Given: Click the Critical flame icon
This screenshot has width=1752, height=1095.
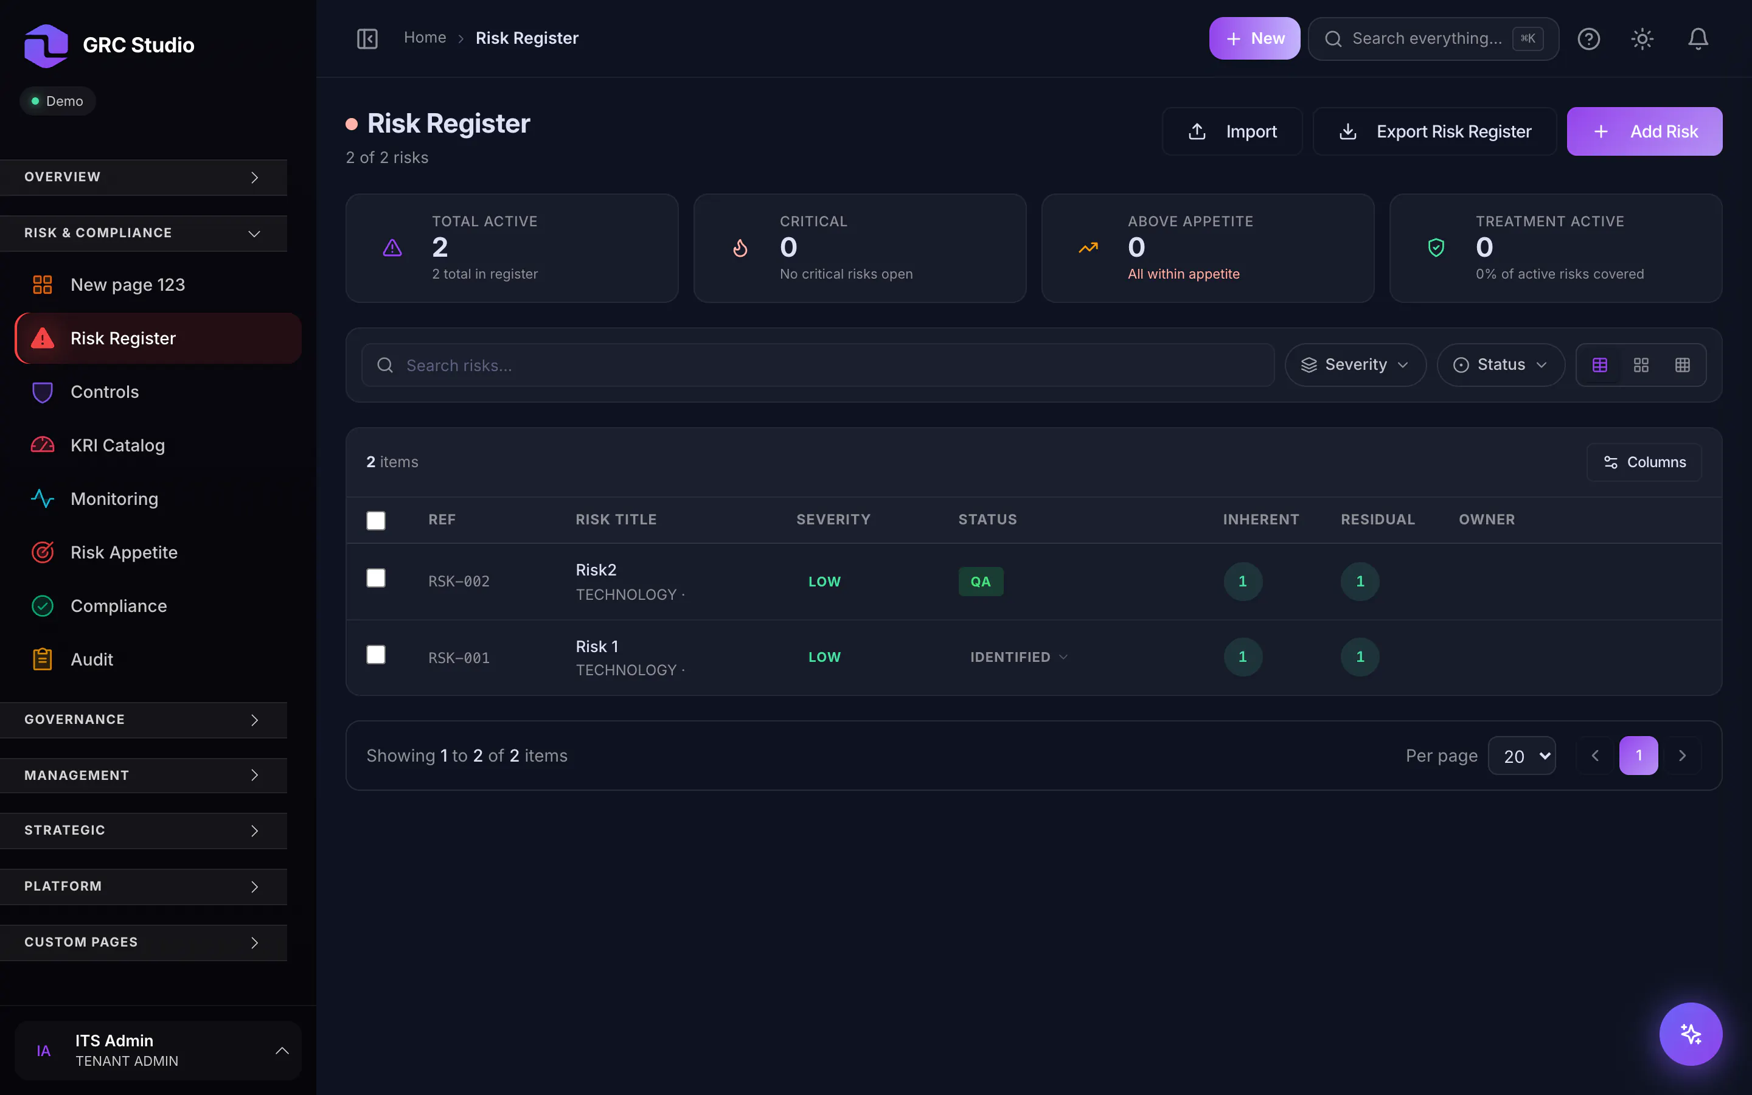Looking at the screenshot, I should 740,248.
